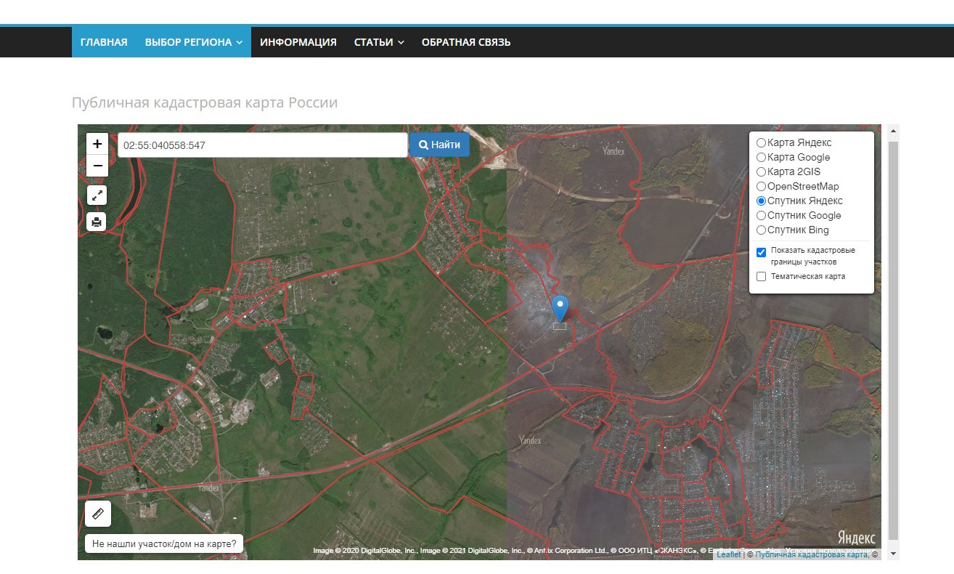Switch to Спутник Google layer
Viewport: 954px width, 574px height.
pyautogui.click(x=761, y=216)
